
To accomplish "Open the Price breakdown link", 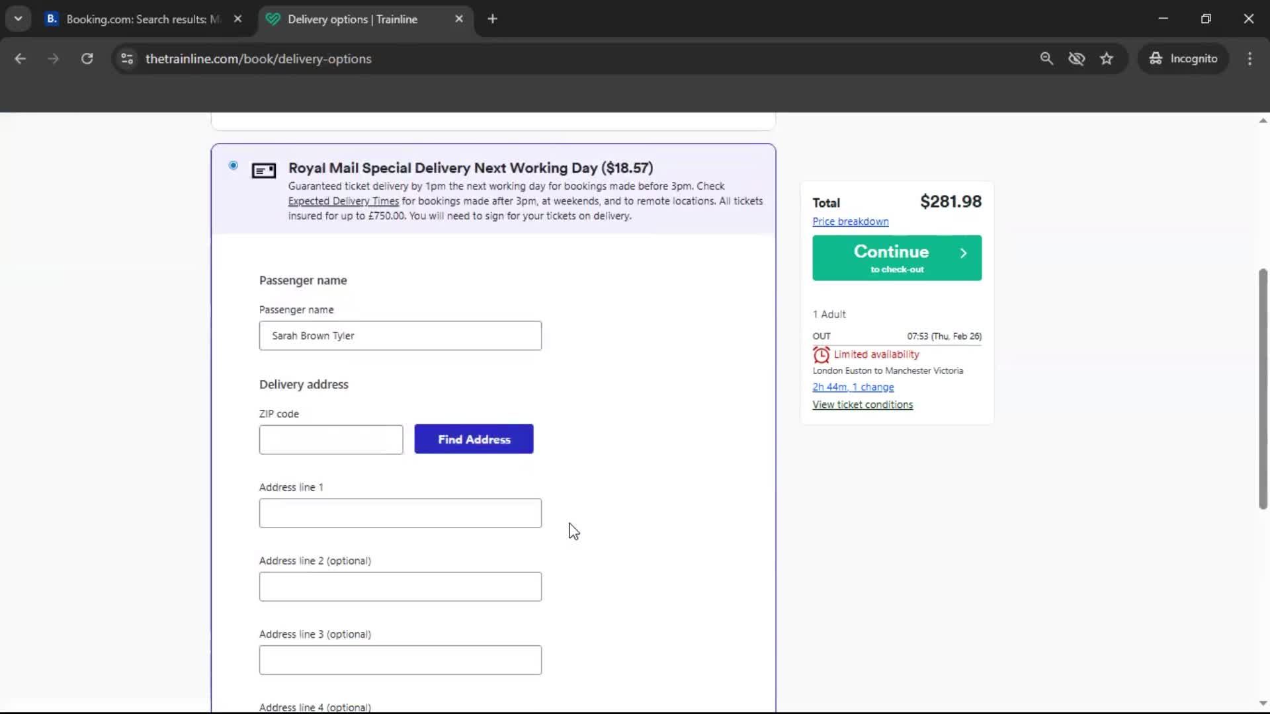I will click(850, 221).
